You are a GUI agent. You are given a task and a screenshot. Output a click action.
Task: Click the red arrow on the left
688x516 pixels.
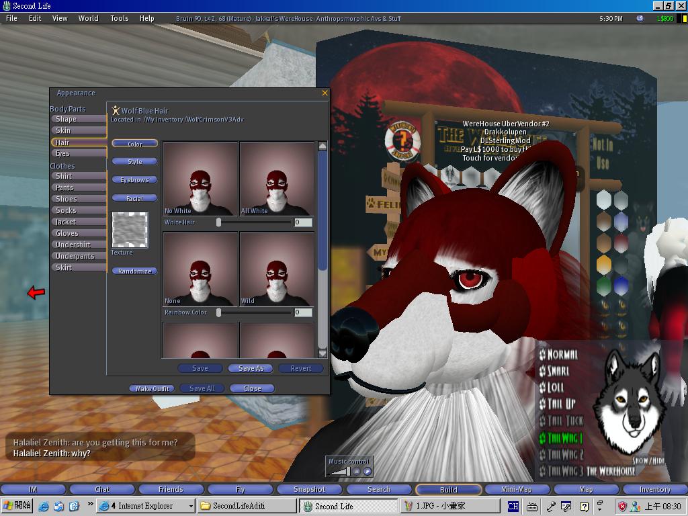pyautogui.click(x=36, y=292)
